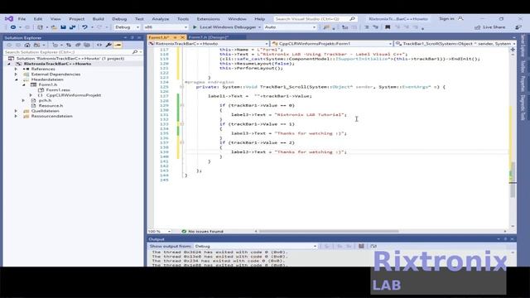Click the View Code icon in Solution Explorer
The height and width of the screenshot is (298, 530).
99,45
